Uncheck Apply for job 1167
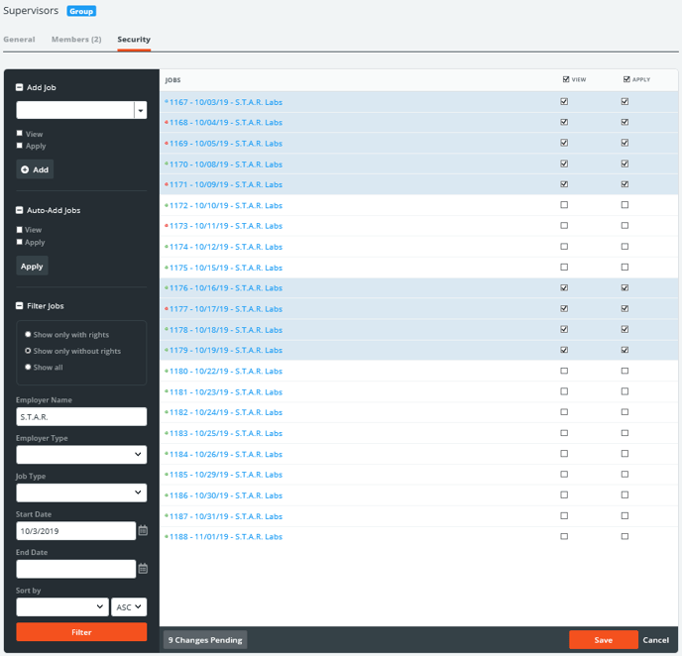The image size is (682, 656). (x=625, y=101)
